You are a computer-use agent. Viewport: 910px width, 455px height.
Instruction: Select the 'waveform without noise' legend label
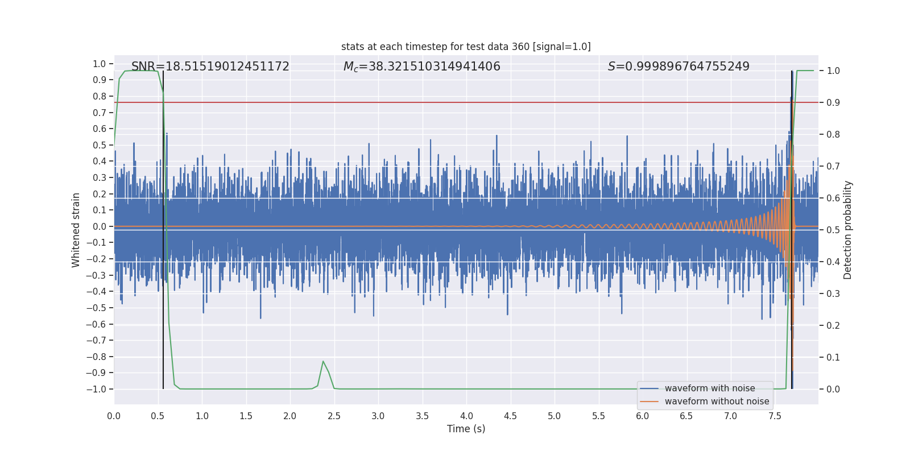(717, 402)
